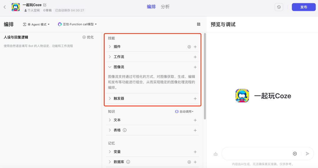
Task: Click the middle panel scrollbar
Action: [205, 76]
